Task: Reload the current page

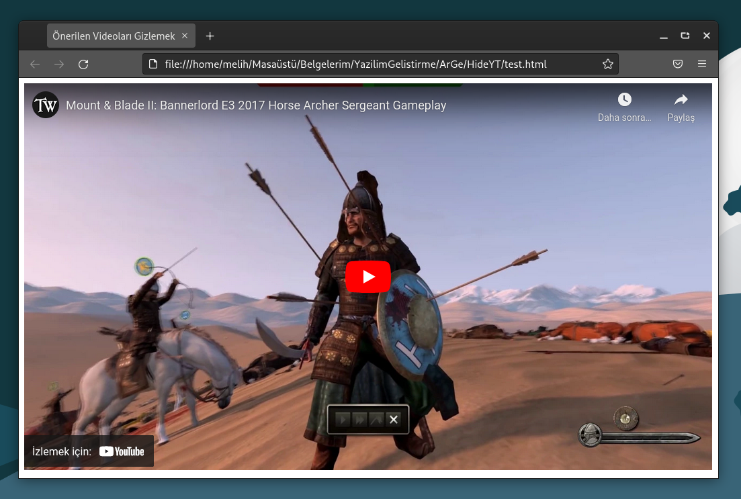Action: coord(83,64)
